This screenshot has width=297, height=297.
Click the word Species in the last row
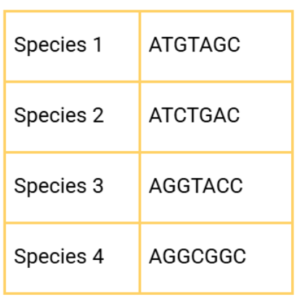pyautogui.click(x=50, y=258)
